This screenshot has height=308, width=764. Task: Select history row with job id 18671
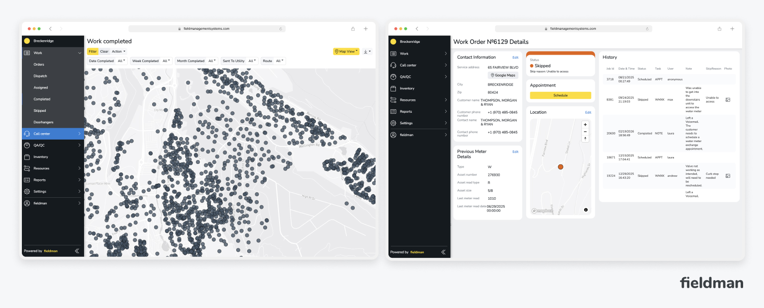coord(669,157)
